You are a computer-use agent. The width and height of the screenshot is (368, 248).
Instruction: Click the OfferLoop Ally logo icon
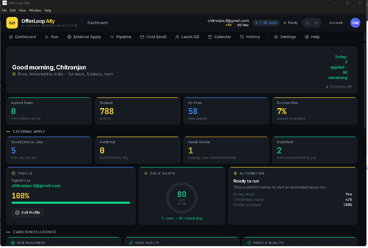(12, 23)
